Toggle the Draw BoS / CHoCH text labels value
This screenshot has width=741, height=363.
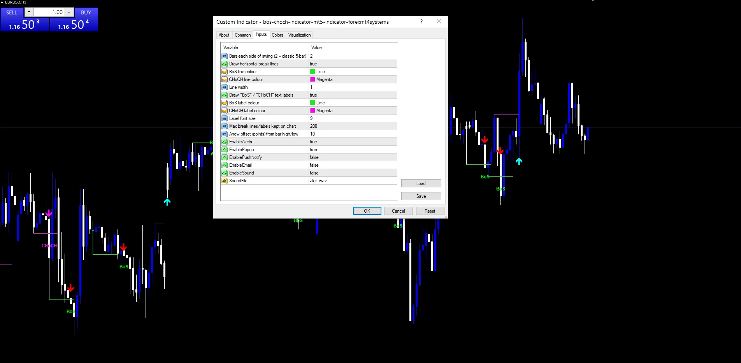(x=353, y=95)
